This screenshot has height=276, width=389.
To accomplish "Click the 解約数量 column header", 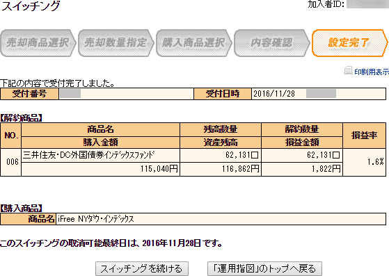I will tap(302, 129).
